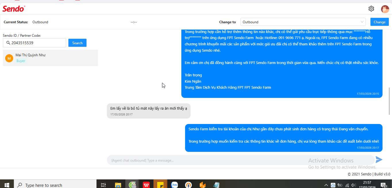
Task: Click the battery tray icon
Action: coord(340,185)
